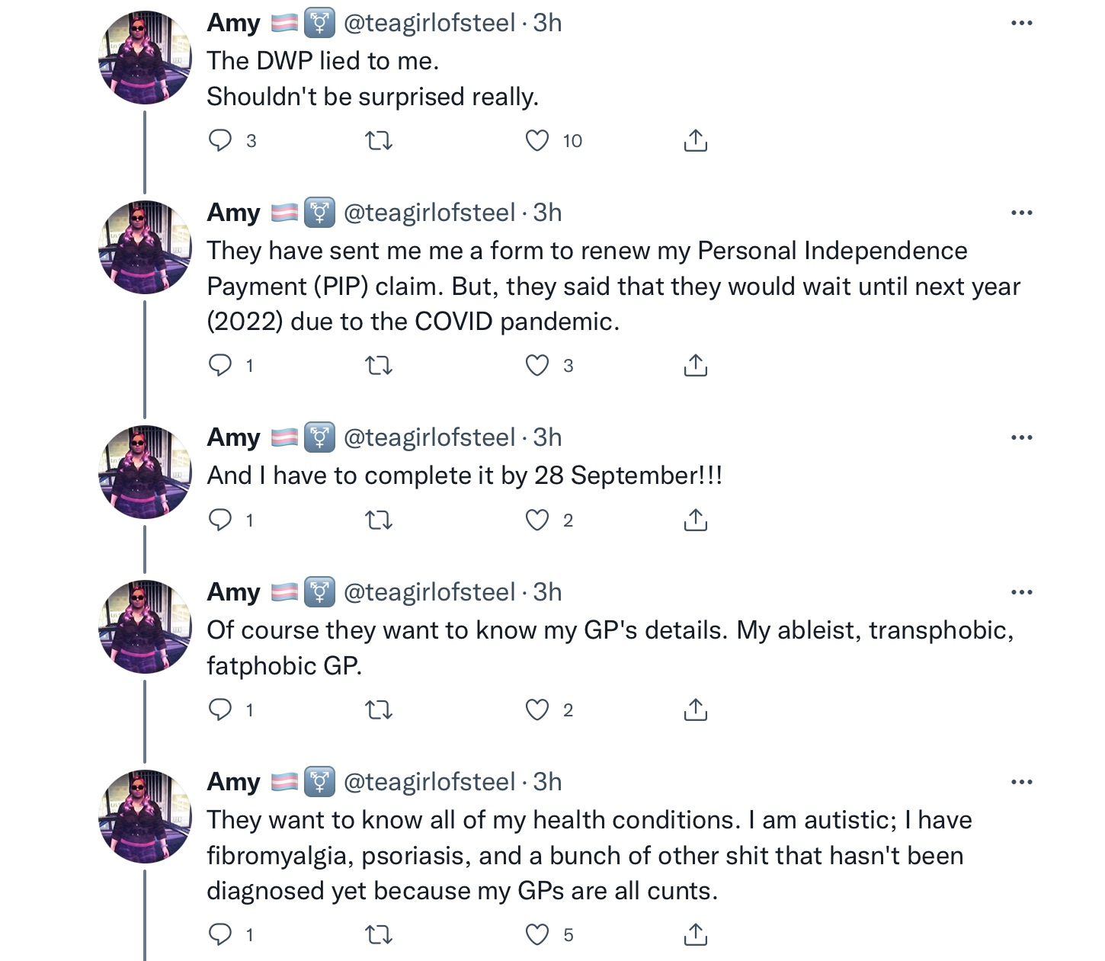Reply to the PIP claim form tweet
The width and height of the screenshot is (1105, 961).
pyautogui.click(x=220, y=365)
